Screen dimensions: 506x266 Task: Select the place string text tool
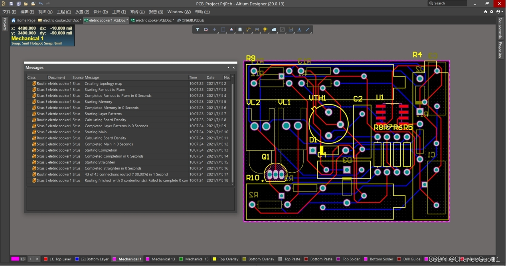tap(299, 30)
